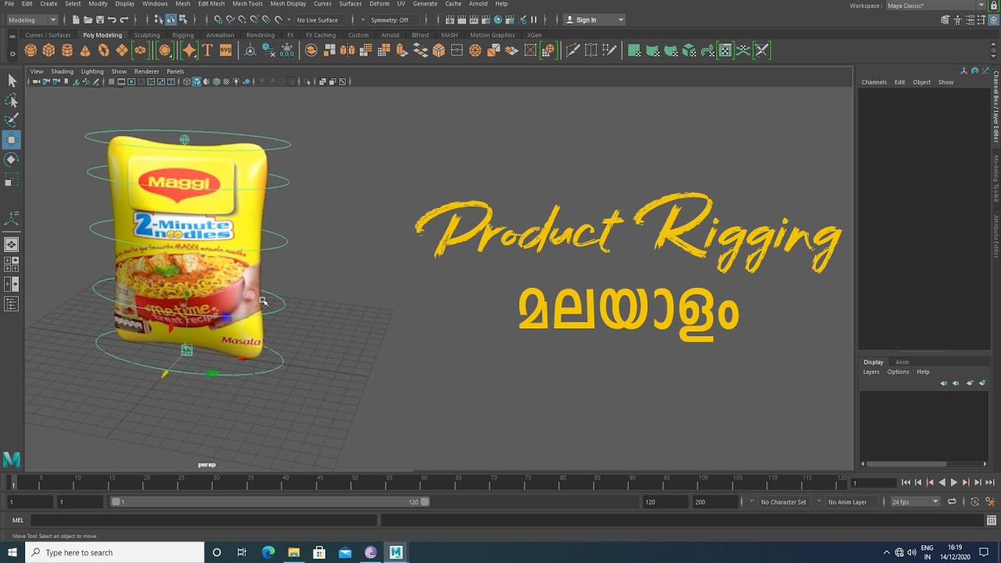Select the Paint Selection tool

coord(12,120)
